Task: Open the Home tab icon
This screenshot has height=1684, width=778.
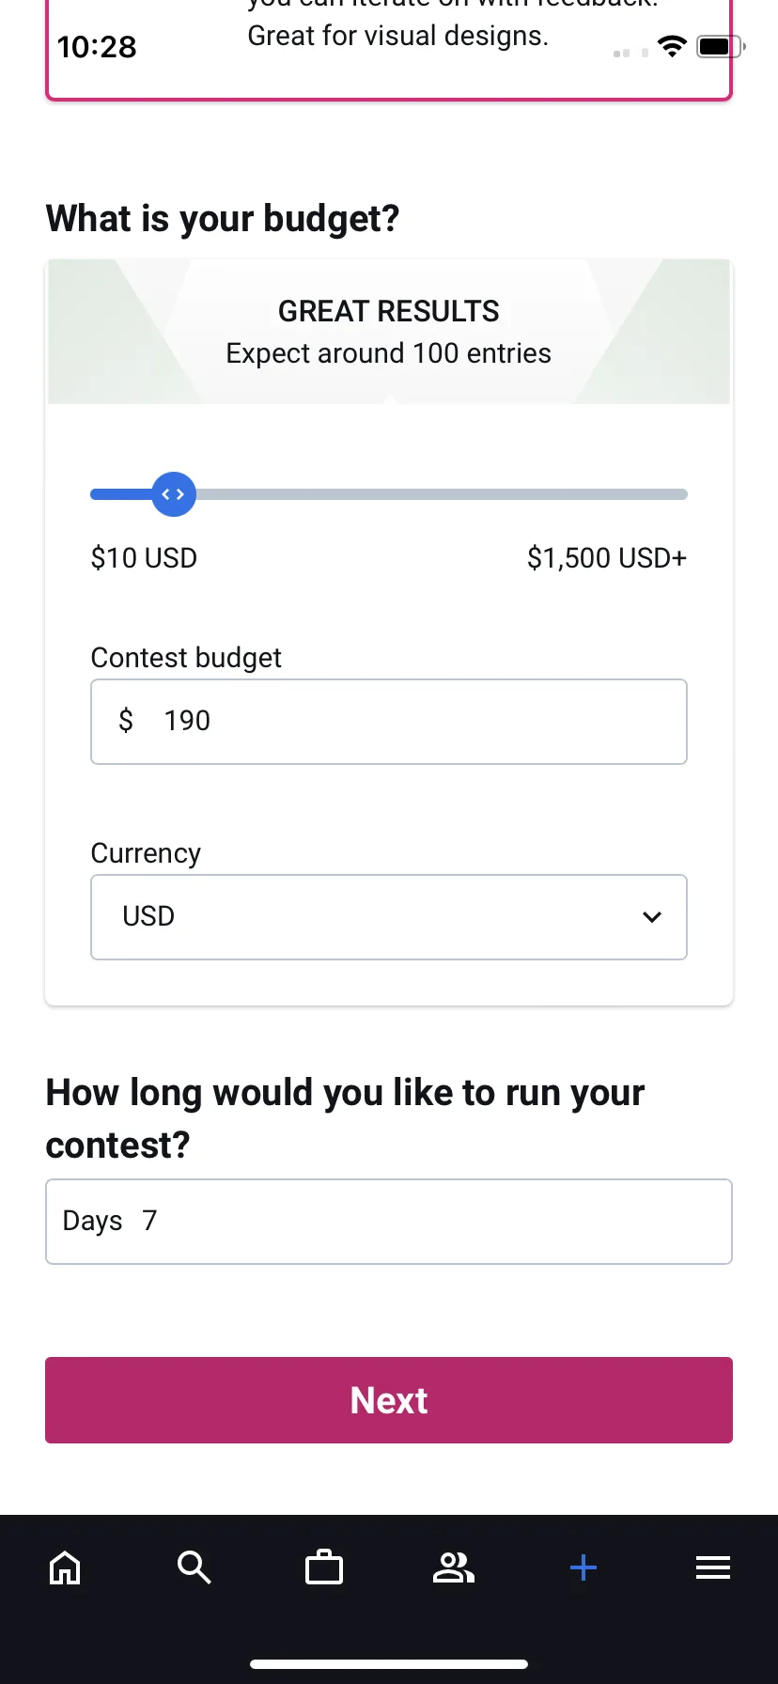Action: (x=65, y=1567)
